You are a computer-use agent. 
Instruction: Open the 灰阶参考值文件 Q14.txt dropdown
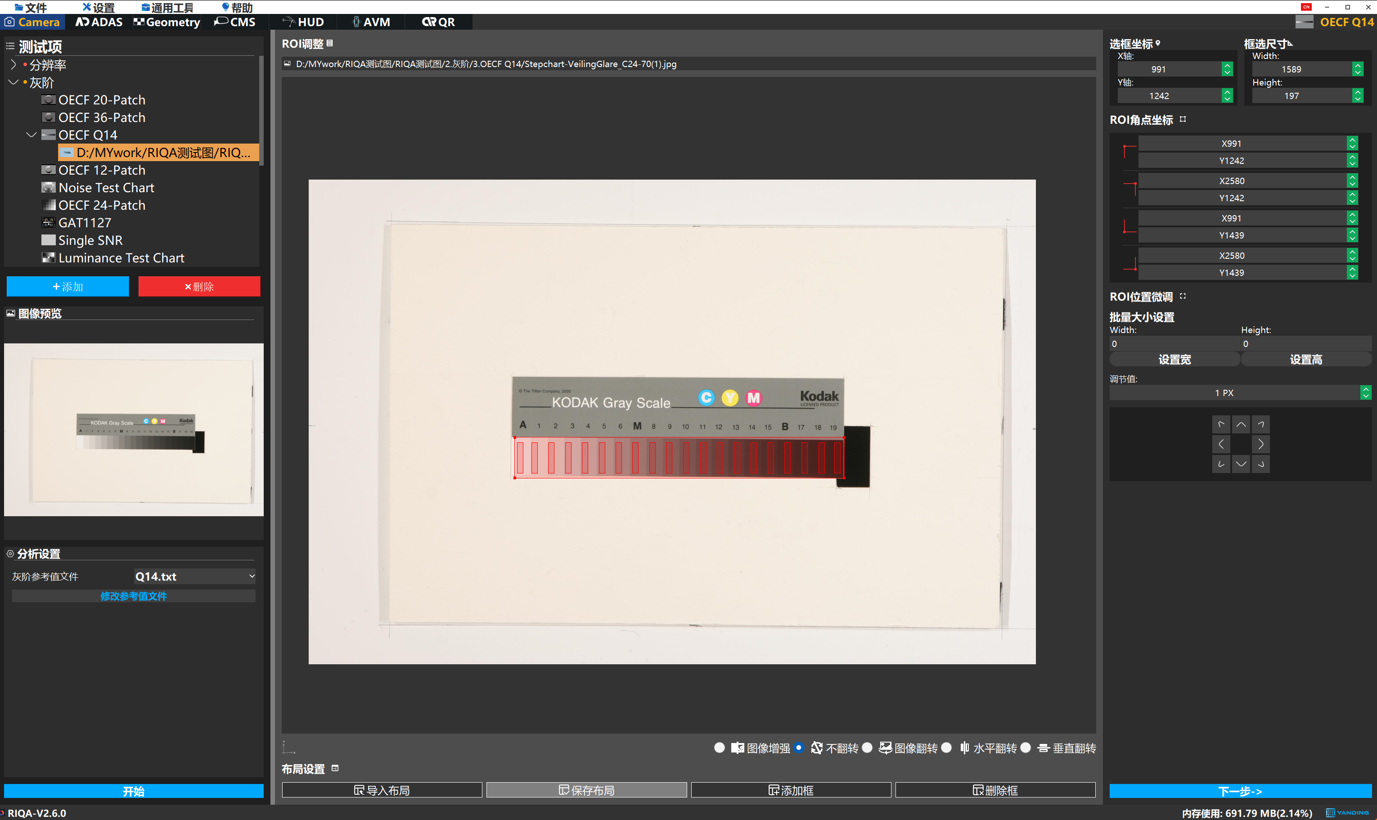[x=194, y=577]
